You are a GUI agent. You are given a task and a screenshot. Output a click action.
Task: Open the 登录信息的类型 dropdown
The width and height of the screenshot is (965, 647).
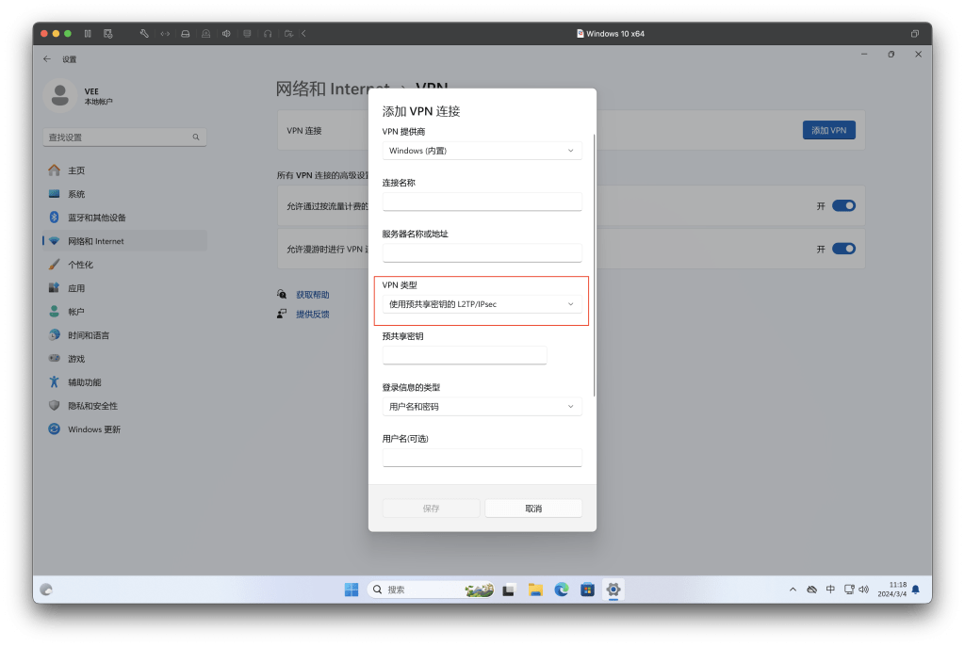click(x=482, y=406)
